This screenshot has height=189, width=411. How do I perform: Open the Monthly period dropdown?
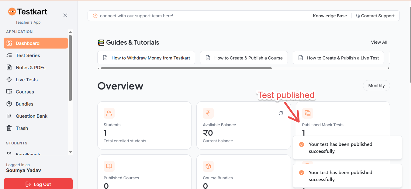click(376, 86)
